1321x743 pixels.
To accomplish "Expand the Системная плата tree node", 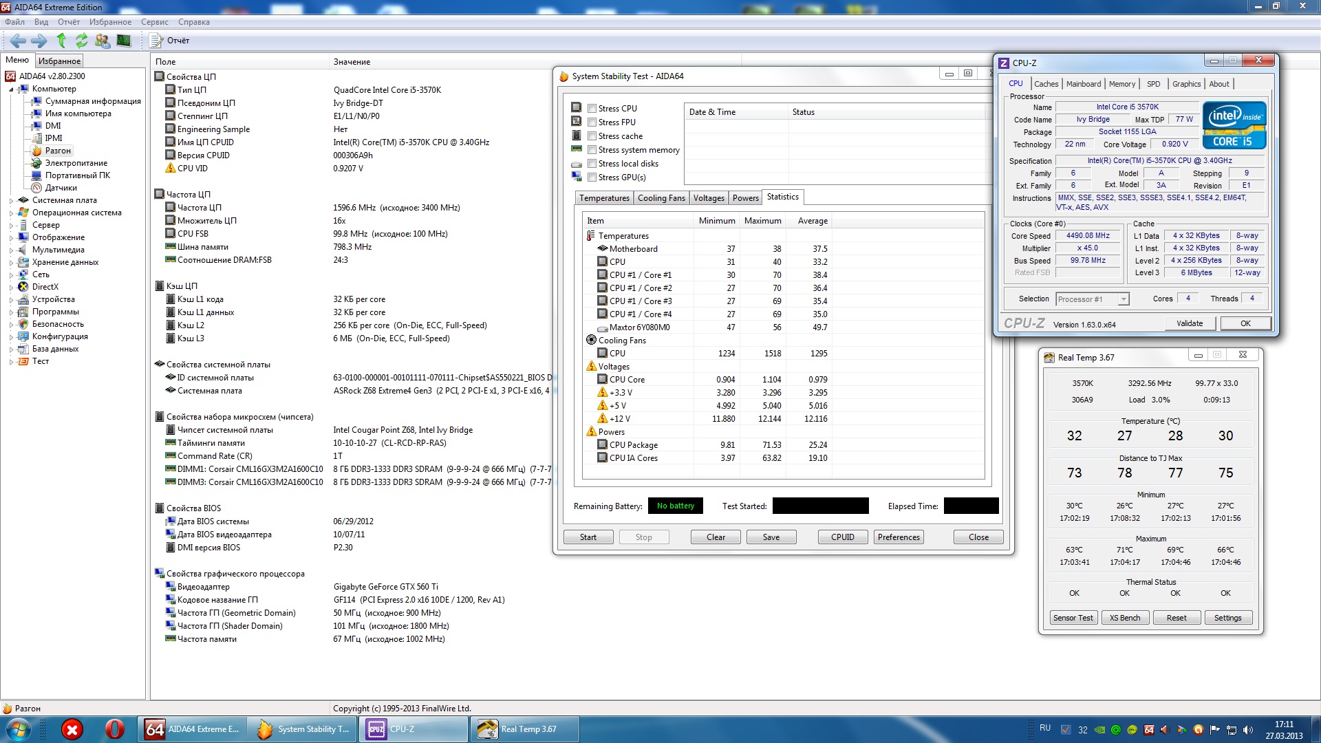I will pyautogui.click(x=11, y=200).
